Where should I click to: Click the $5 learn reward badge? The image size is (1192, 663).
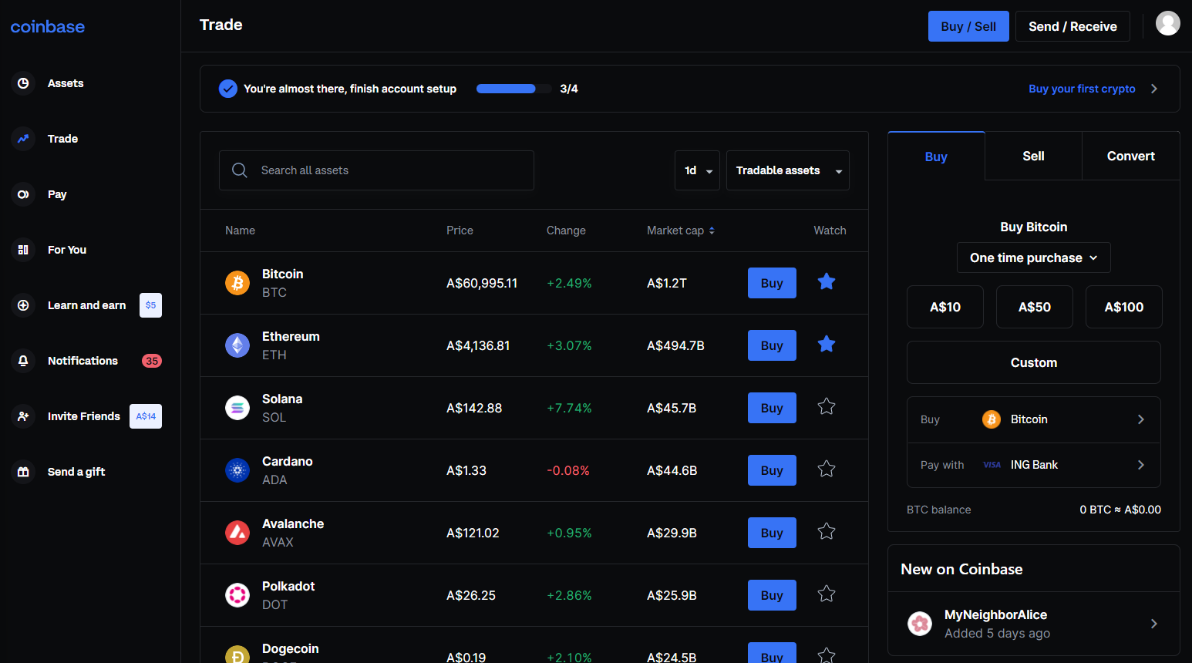[150, 305]
